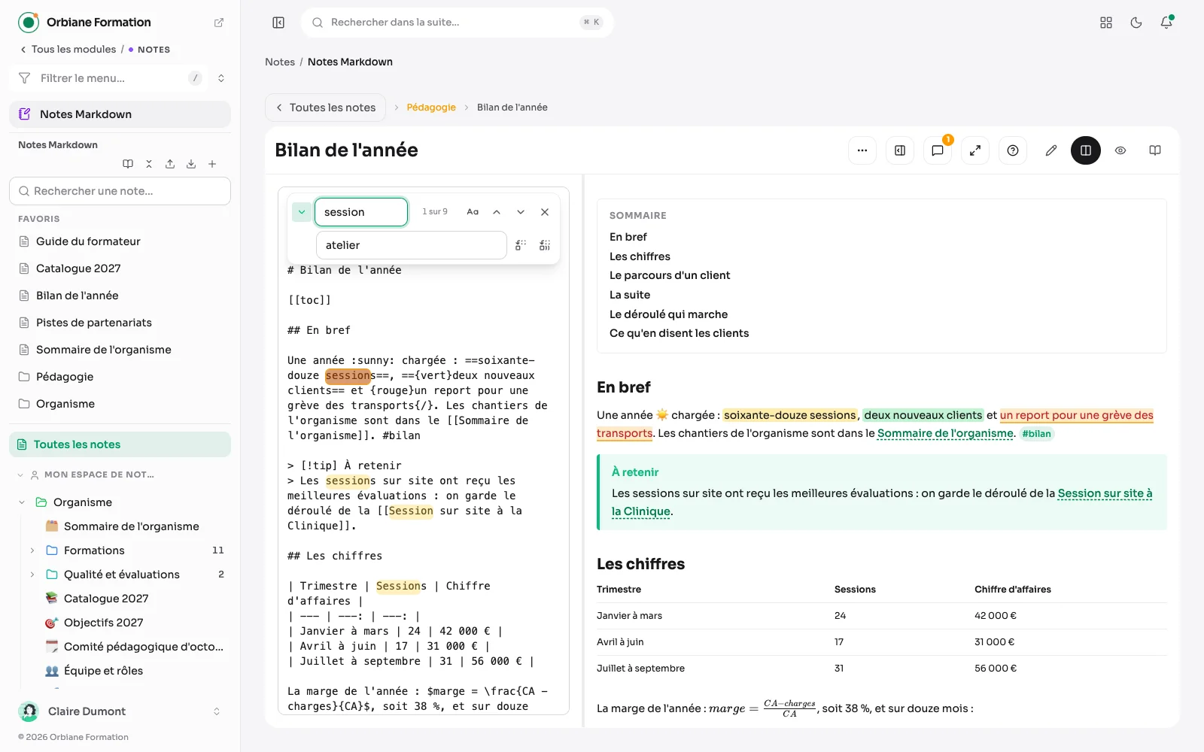Switch to pencil edit-only mode

(x=1051, y=150)
